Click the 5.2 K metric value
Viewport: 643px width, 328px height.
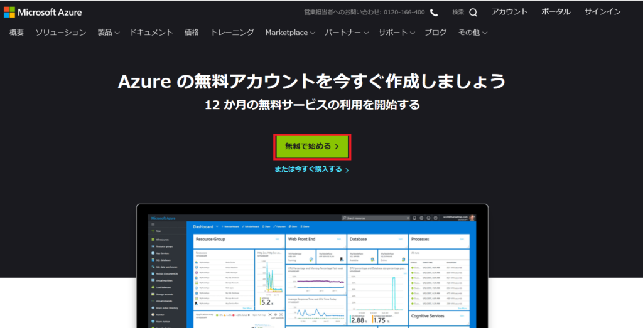[x=267, y=303]
